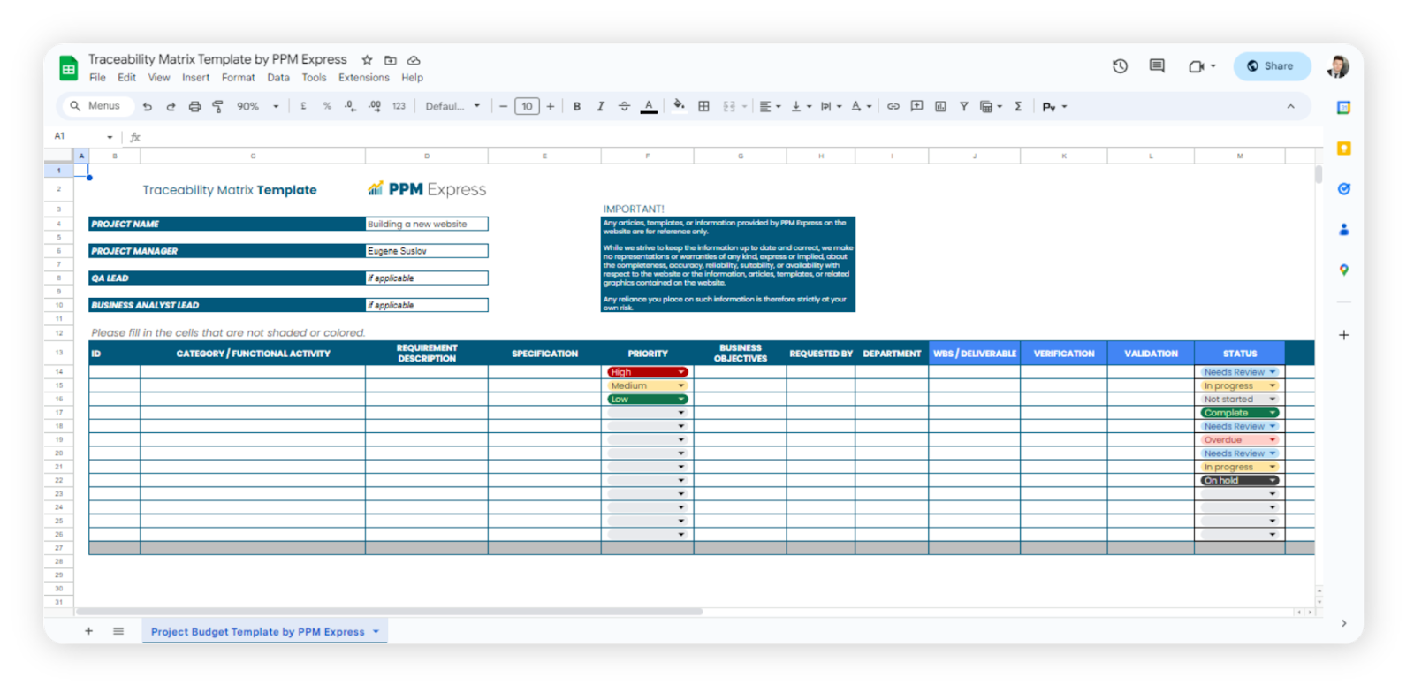Check cloud save status icon
The width and height of the screenshot is (1414, 693).
(x=414, y=60)
